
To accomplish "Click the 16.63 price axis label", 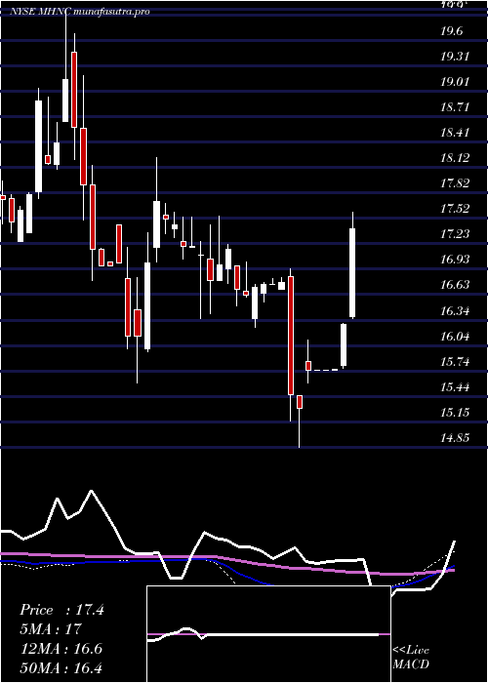I will (455, 285).
